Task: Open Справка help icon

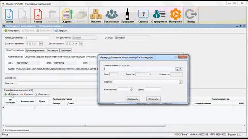Action: (143, 15)
